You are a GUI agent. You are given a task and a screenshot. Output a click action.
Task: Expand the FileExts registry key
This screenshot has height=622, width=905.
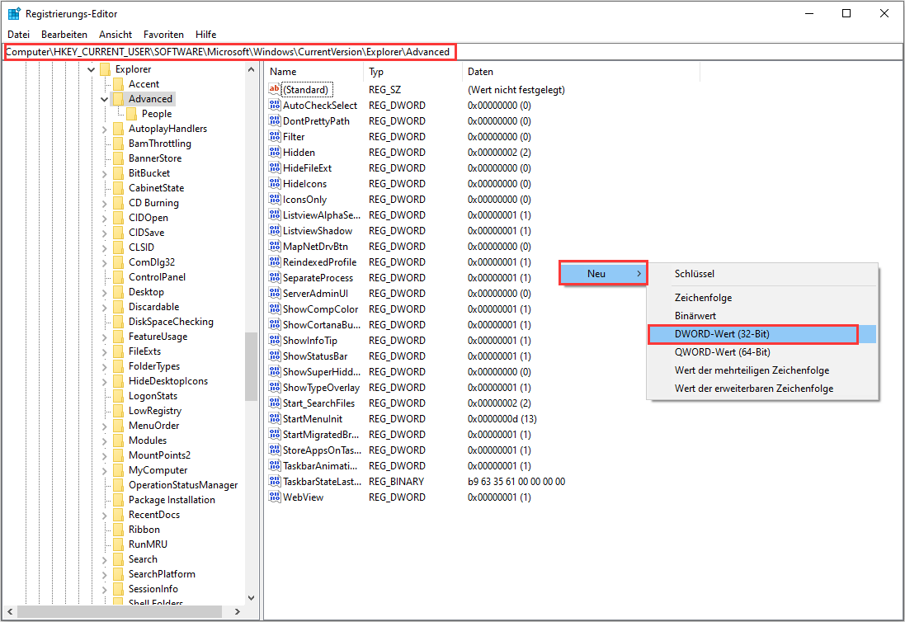[104, 351]
